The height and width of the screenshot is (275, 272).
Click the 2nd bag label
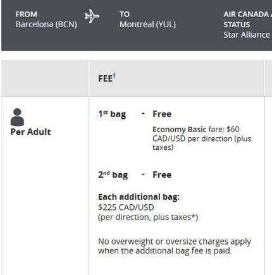[x=113, y=175]
